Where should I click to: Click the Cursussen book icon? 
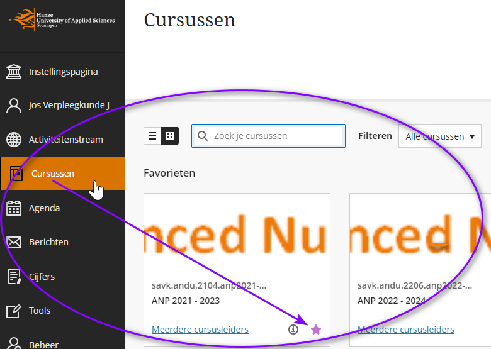(x=16, y=174)
